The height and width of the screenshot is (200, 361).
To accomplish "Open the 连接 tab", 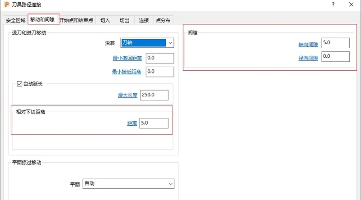I will click(144, 20).
